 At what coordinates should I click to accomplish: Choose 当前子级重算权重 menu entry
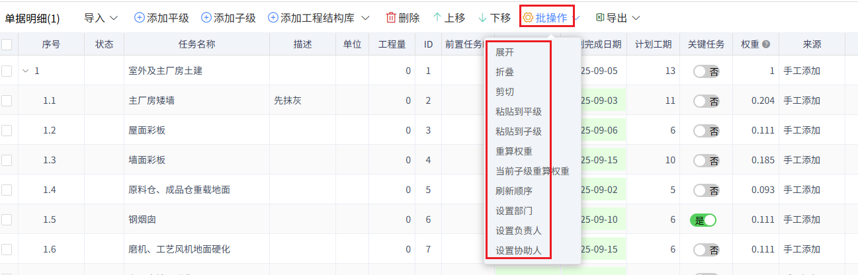(x=533, y=171)
